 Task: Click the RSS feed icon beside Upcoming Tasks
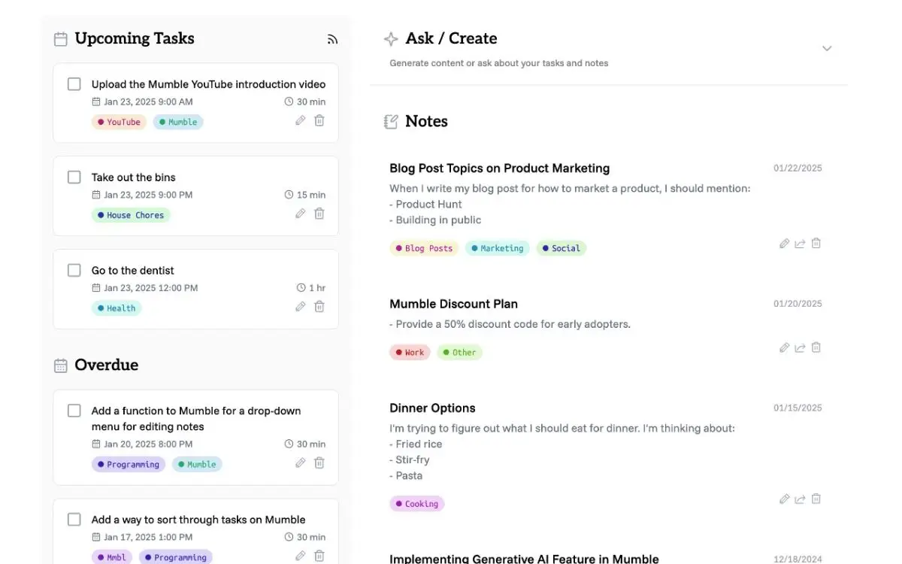(332, 40)
